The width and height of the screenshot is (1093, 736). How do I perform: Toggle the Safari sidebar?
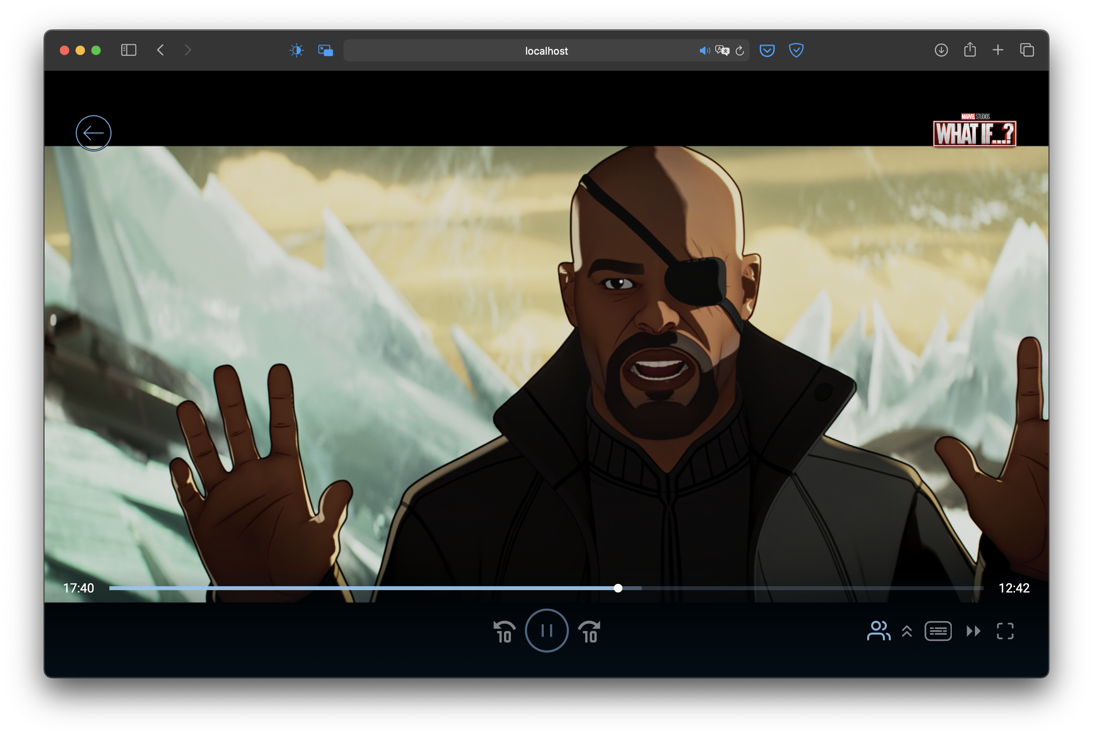point(129,50)
